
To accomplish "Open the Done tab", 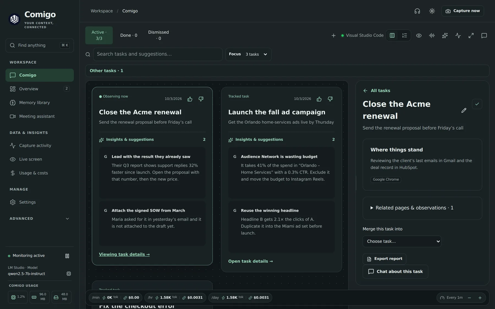I will (x=129, y=35).
